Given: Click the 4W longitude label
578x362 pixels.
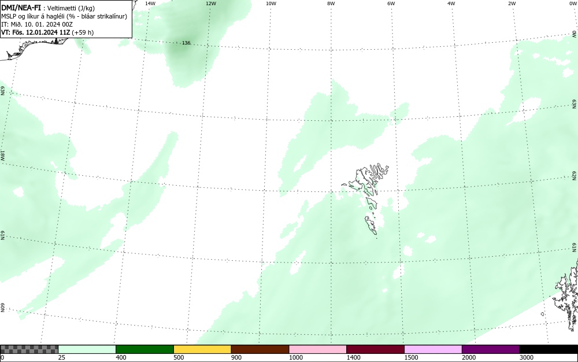Looking at the screenshot, I should click(451, 3).
